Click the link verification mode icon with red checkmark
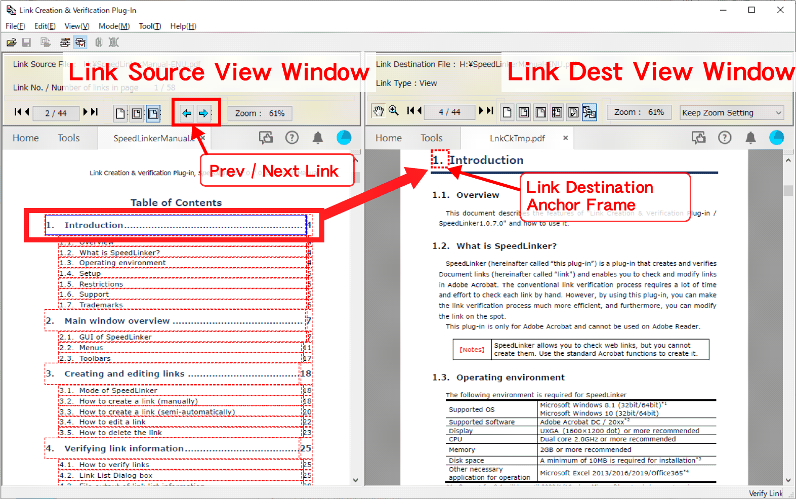 80,43
